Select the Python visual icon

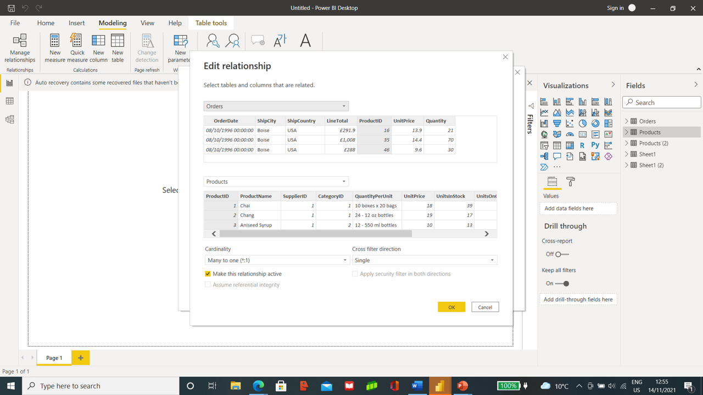(x=595, y=145)
